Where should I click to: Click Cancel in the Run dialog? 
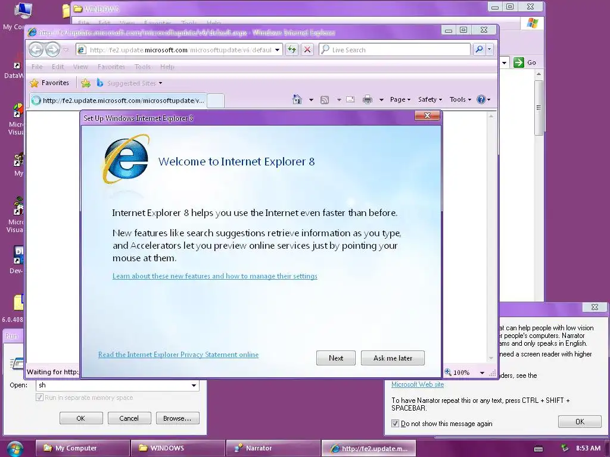pyautogui.click(x=129, y=418)
